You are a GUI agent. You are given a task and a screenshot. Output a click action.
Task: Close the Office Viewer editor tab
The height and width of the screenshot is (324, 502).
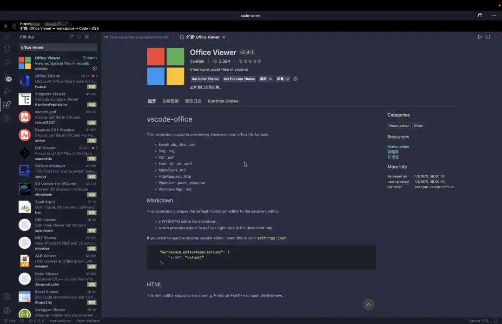click(224, 37)
